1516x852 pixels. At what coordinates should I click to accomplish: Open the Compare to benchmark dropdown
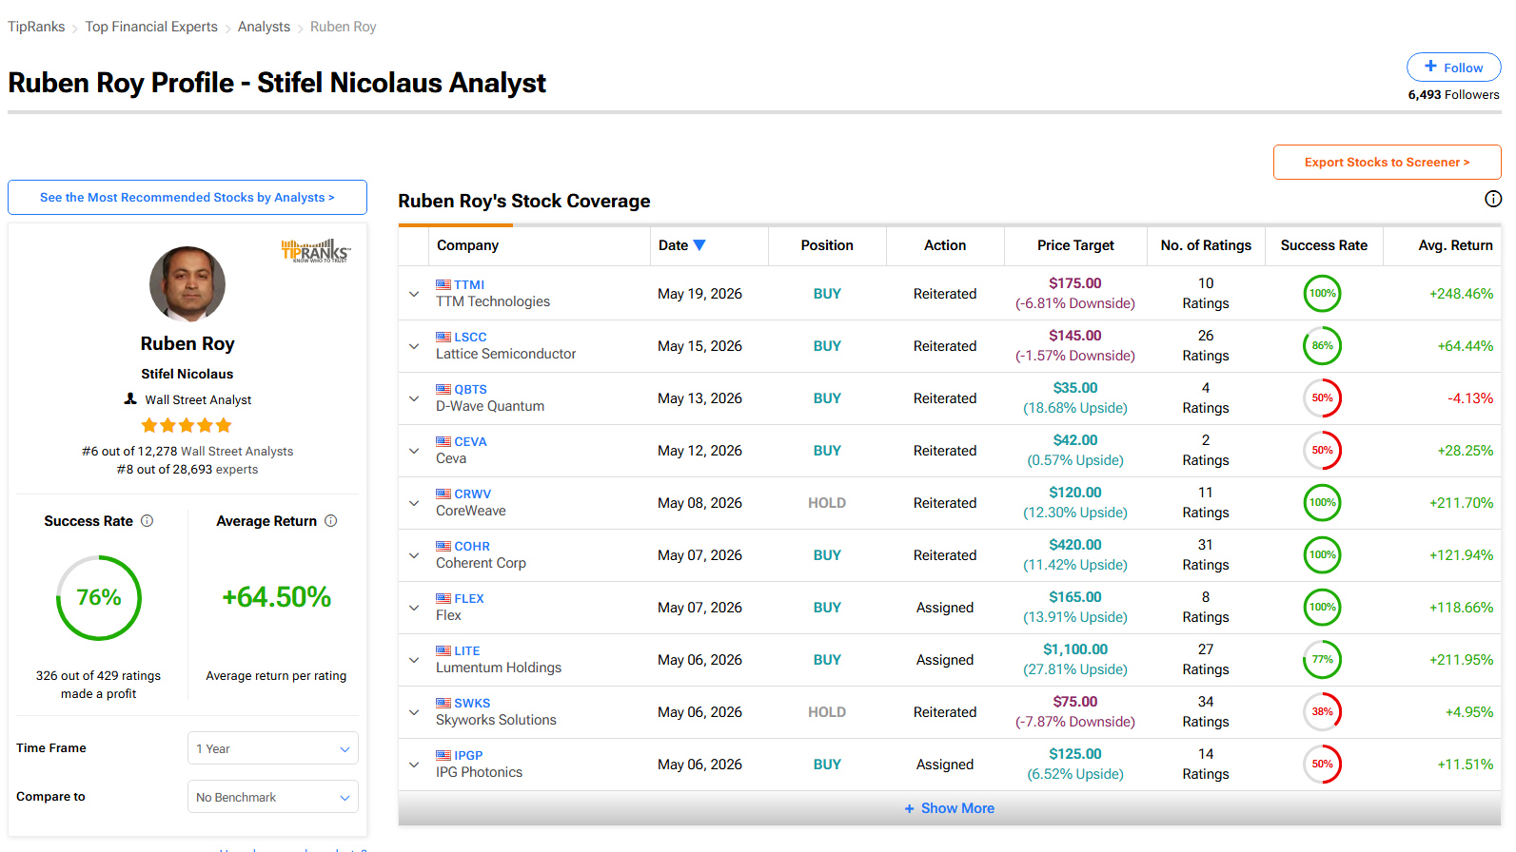click(273, 797)
